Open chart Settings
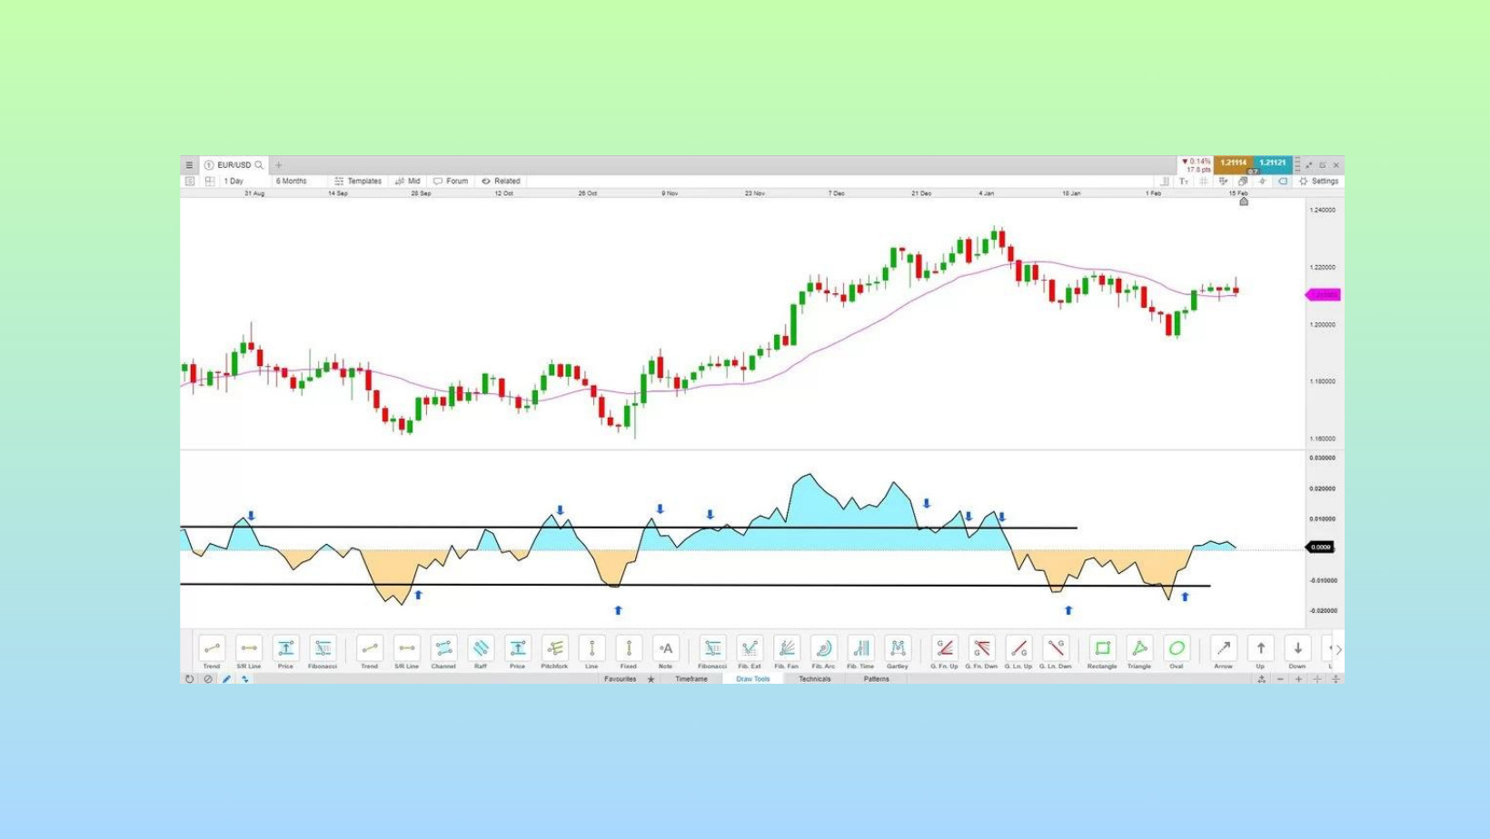 pos(1318,182)
